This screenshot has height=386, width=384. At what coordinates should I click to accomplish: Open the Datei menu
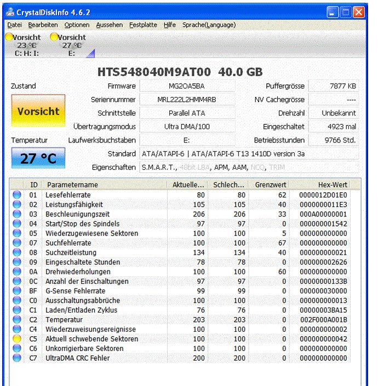pyautogui.click(x=14, y=25)
